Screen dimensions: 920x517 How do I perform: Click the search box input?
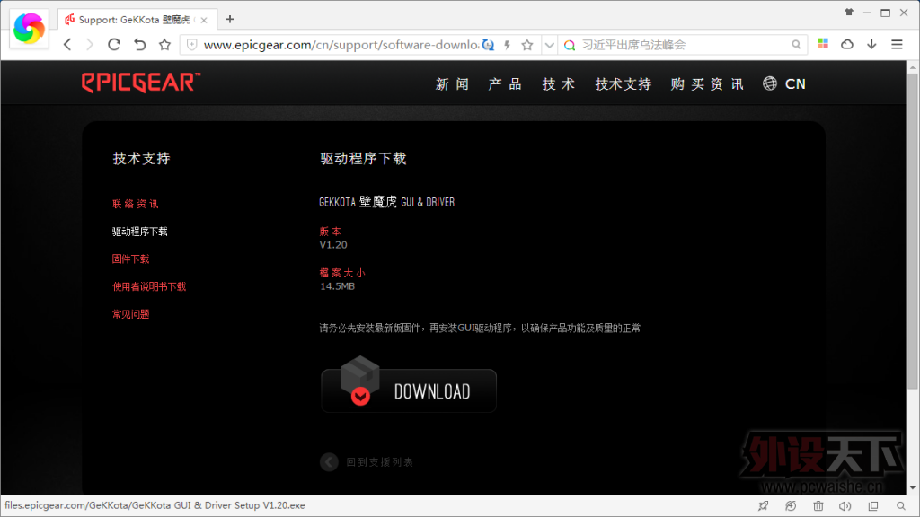coord(684,45)
